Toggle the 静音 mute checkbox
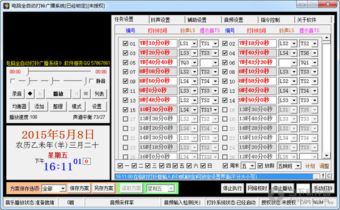Viewport: 340px width, 210px height. 91,81
